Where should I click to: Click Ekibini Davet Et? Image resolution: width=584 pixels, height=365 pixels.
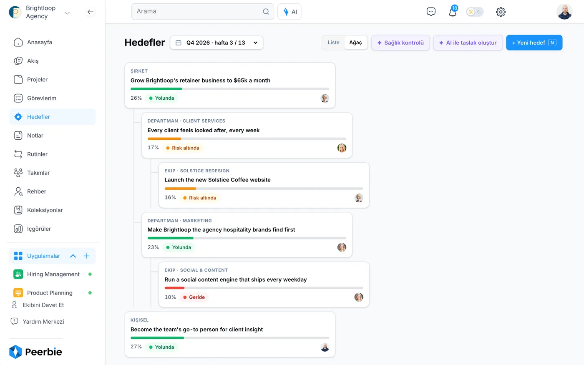[x=38, y=305]
